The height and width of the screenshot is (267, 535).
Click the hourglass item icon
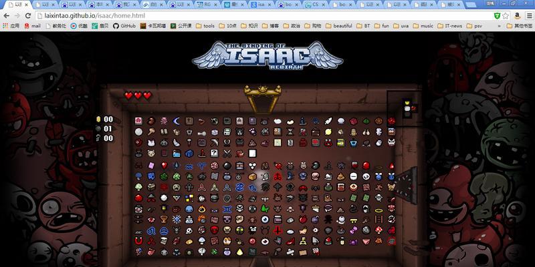click(290, 131)
